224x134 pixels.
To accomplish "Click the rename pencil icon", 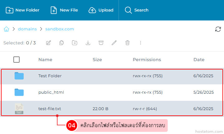I will coord(114,43).
